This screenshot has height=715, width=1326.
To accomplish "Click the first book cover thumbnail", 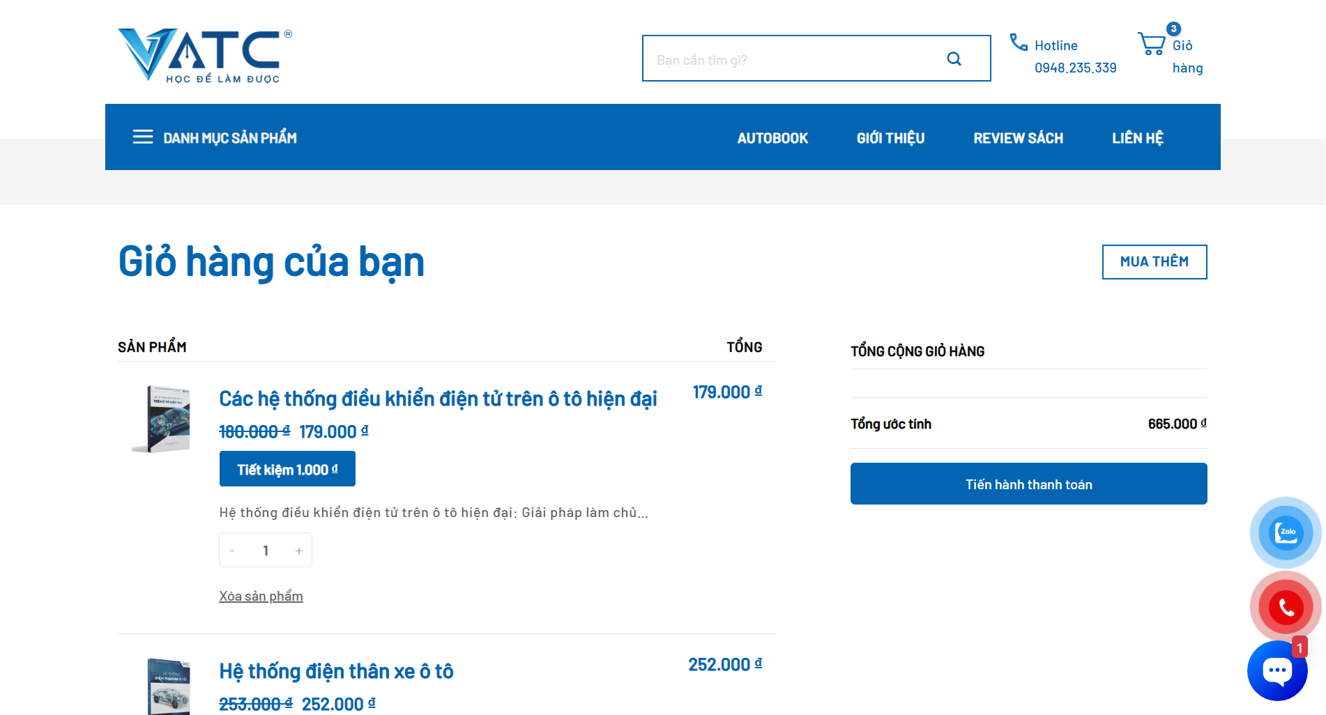I will click(162, 419).
